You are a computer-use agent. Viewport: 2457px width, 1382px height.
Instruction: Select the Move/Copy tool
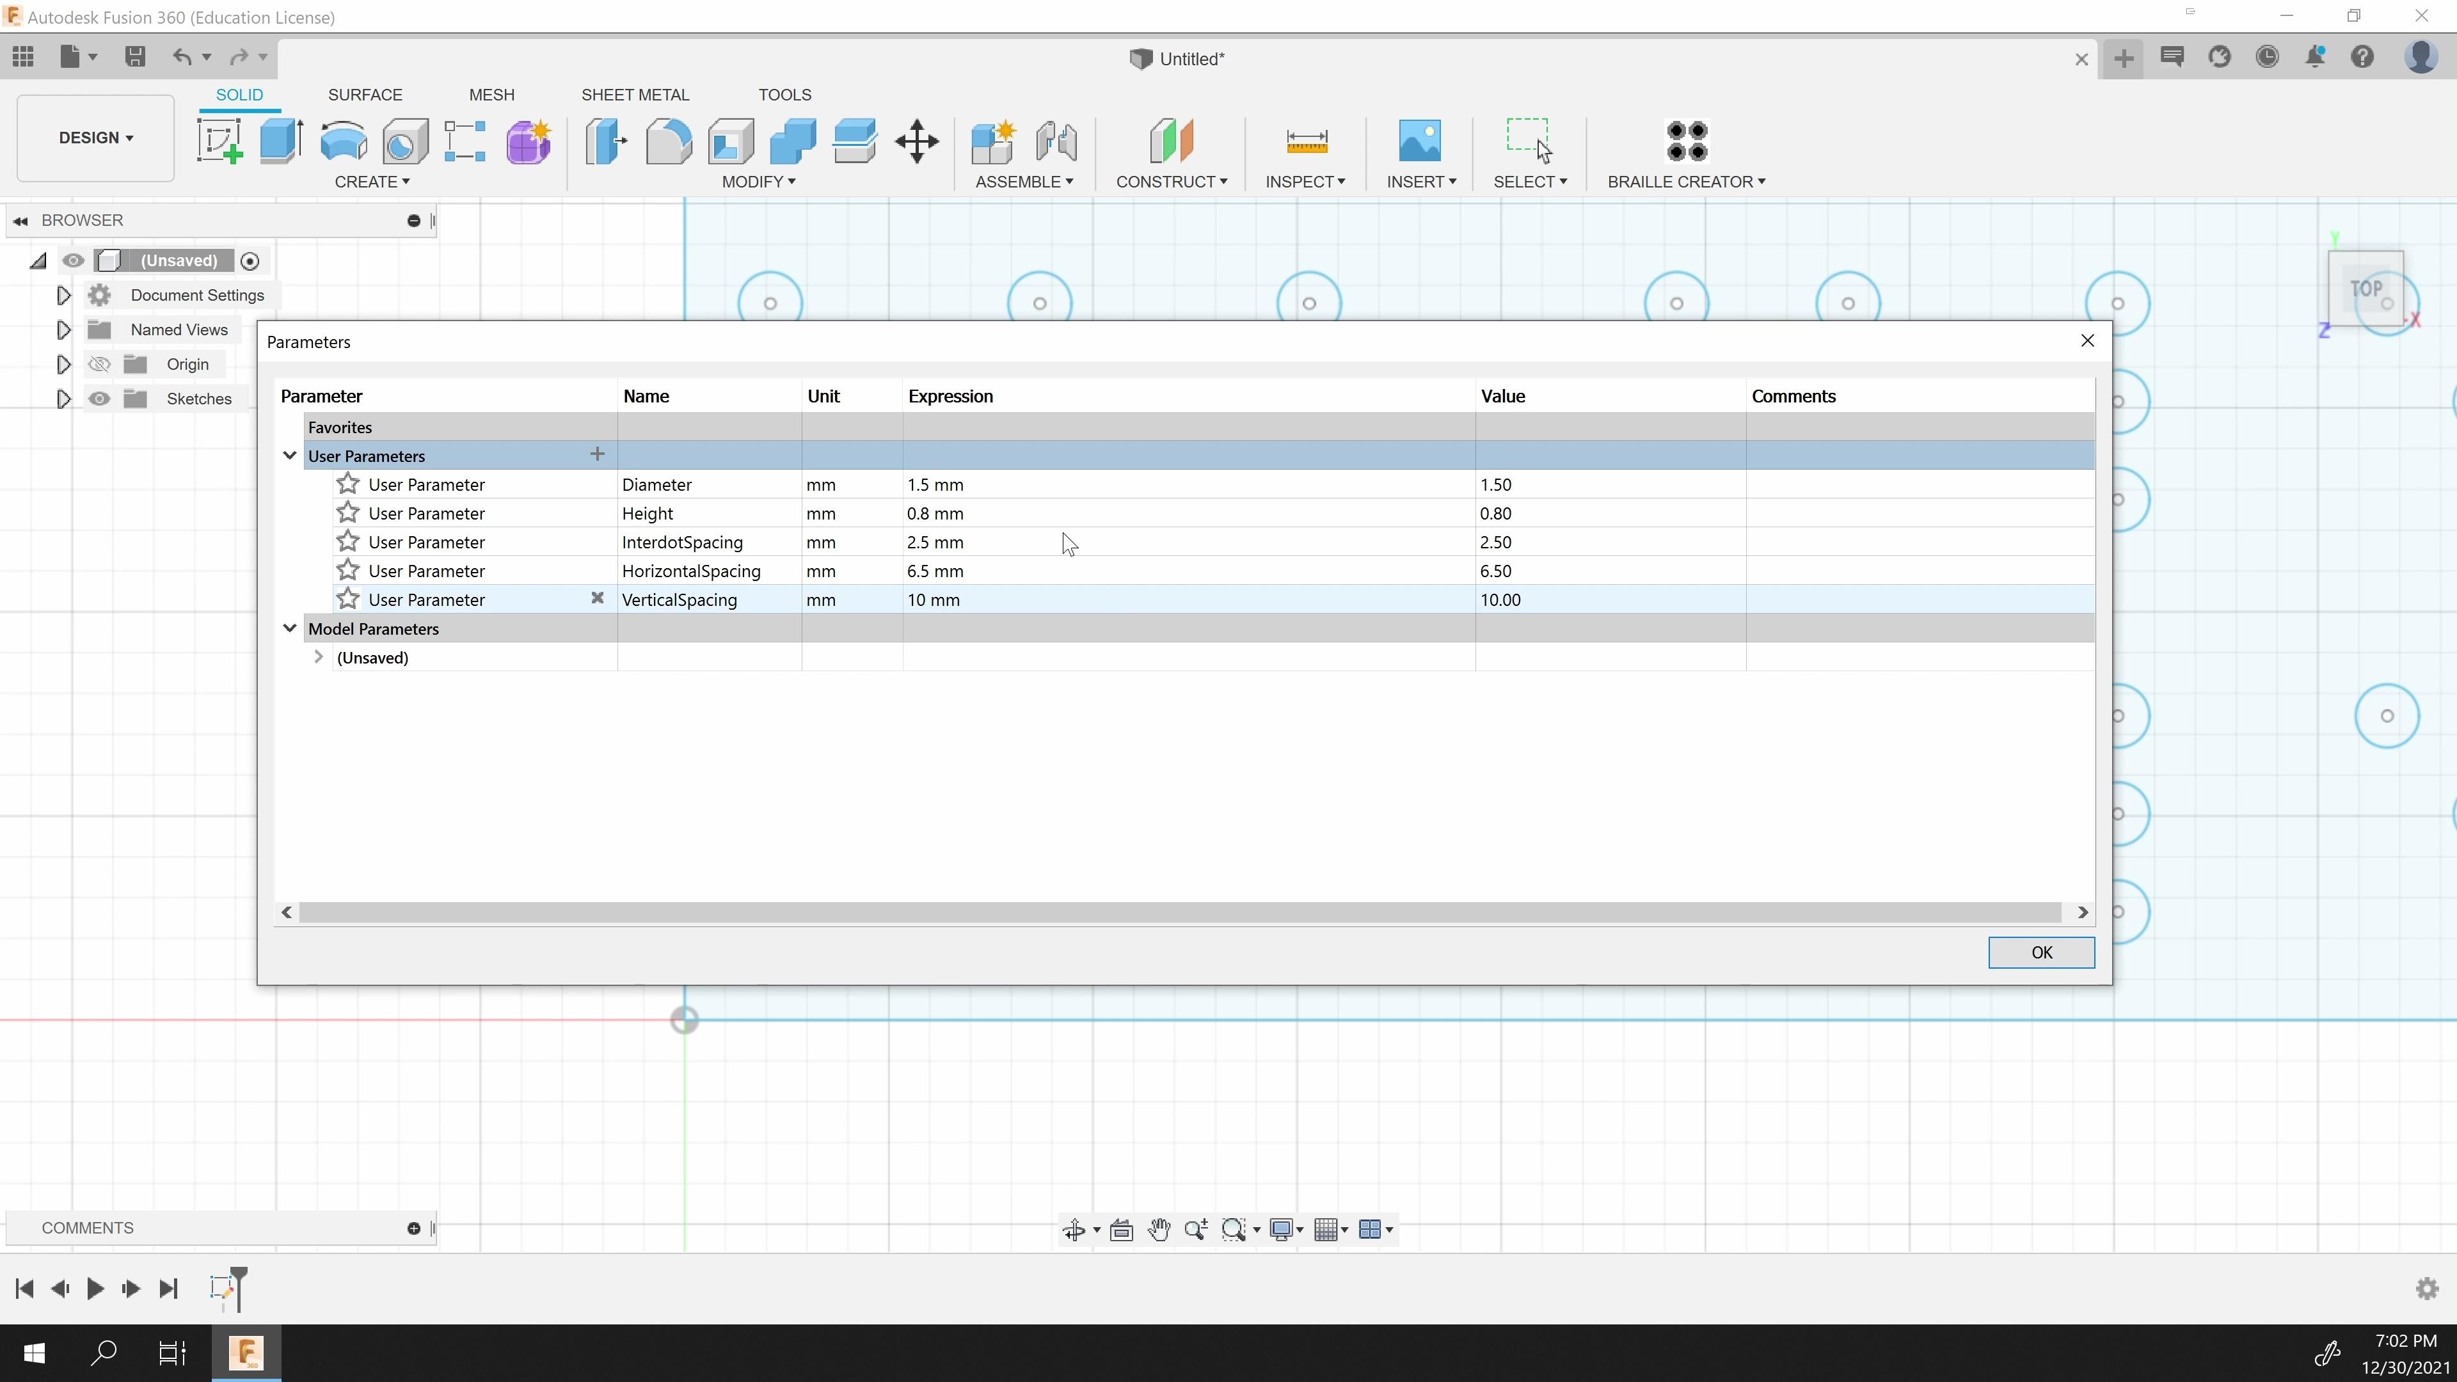pyautogui.click(x=918, y=142)
